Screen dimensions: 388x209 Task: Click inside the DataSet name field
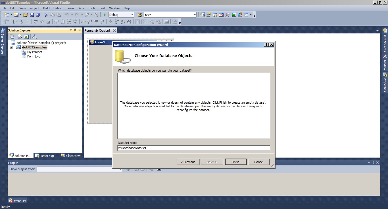(x=193, y=148)
